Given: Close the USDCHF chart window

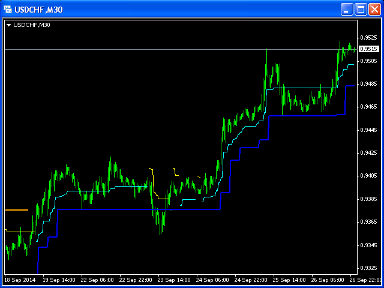Looking at the screenshot, I should (374, 10).
